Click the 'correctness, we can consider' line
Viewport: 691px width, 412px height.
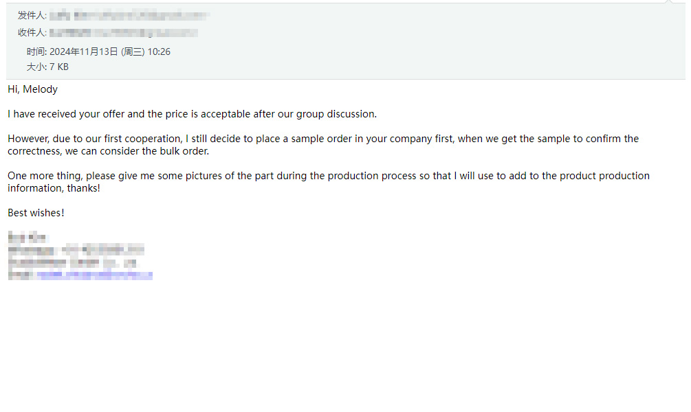click(x=109, y=151)
